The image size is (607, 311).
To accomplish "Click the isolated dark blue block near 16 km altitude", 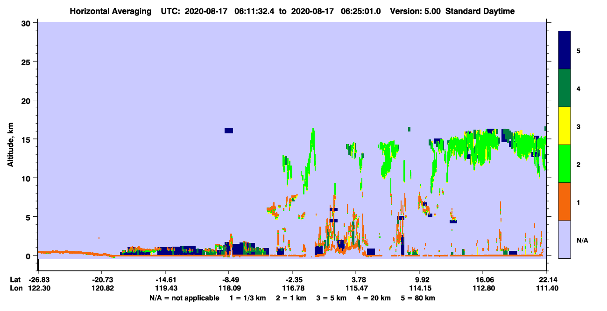I will (x=228, y=131).
